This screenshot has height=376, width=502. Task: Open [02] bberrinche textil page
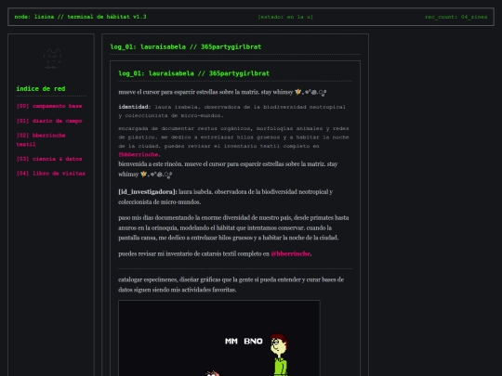tap(41, 139)
